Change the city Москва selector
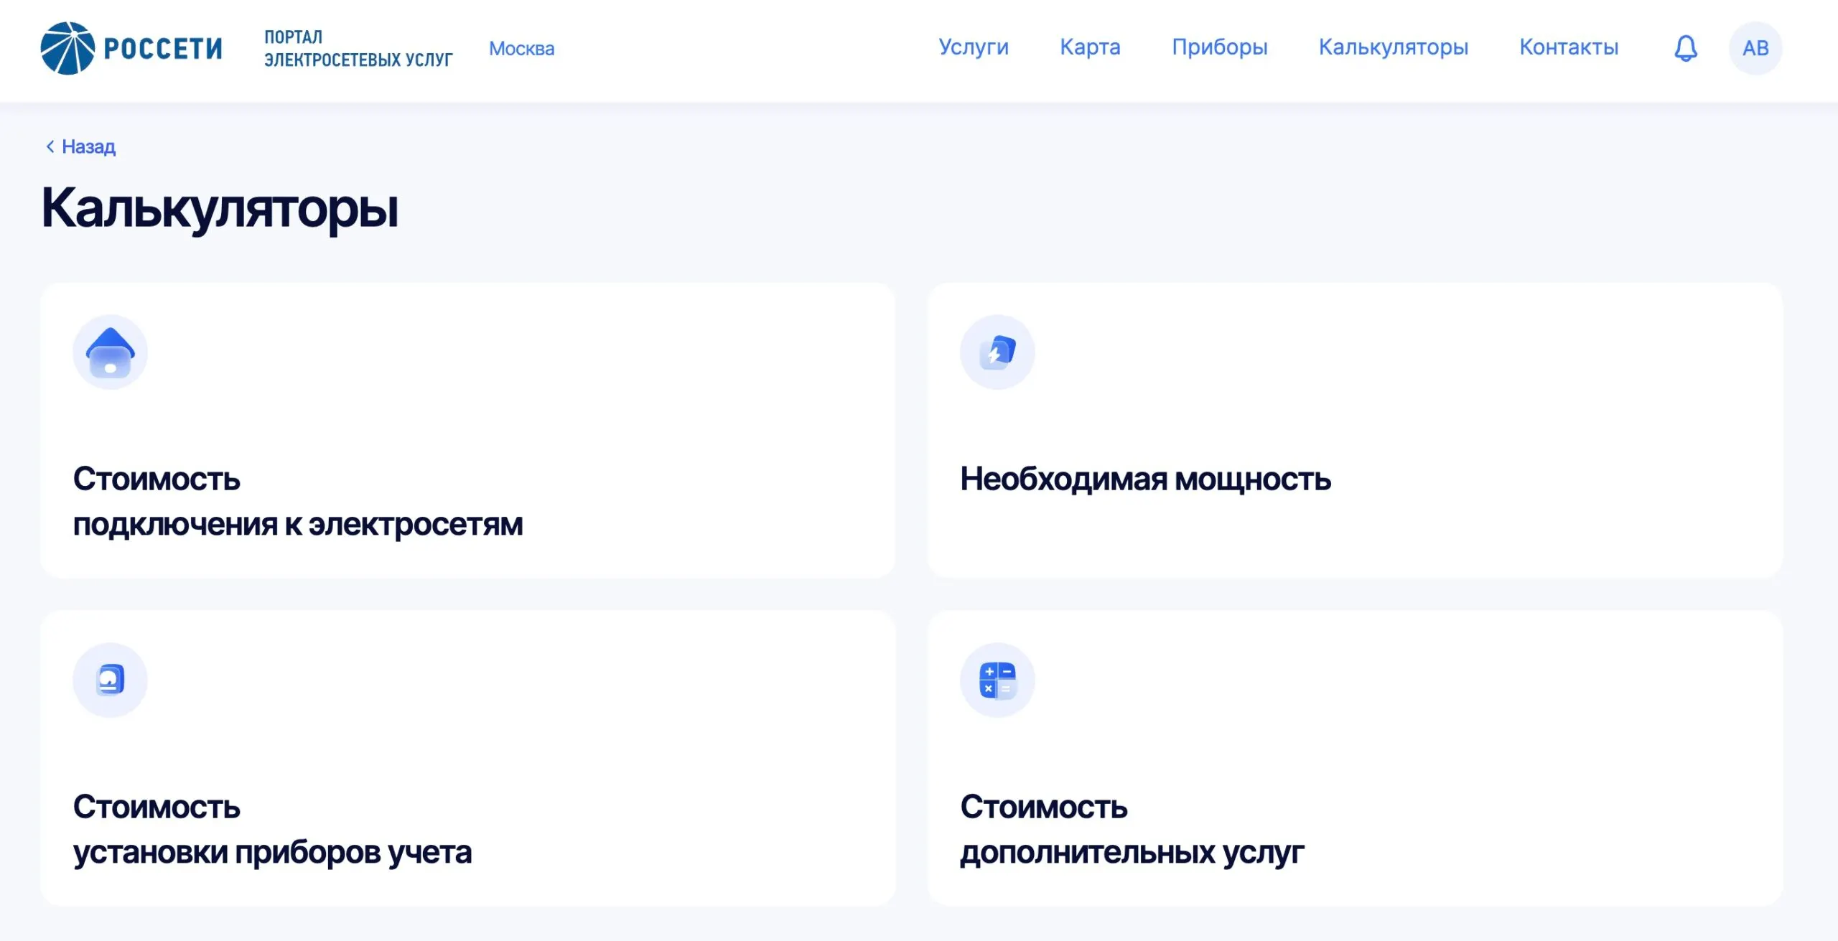Screen dimensions: 1838x941 coord(521,49)
